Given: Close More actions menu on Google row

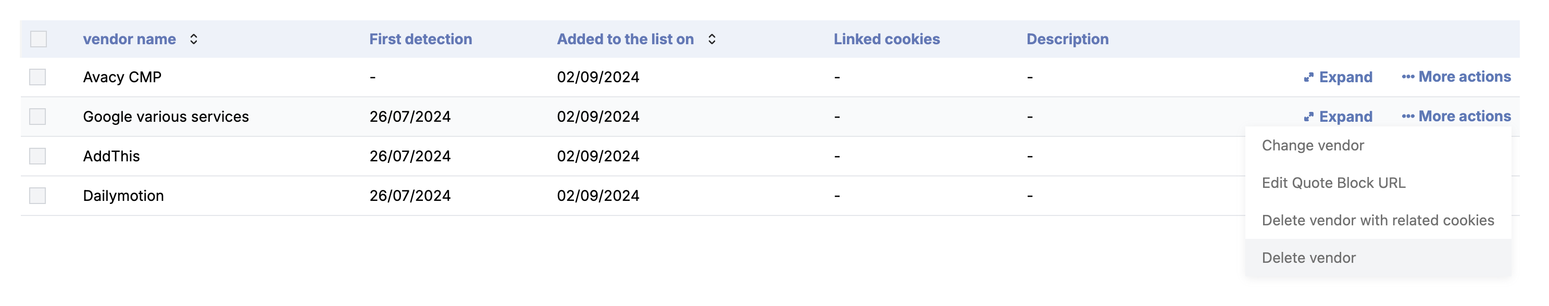Looking at the screenshot, I should point(1456,116).
